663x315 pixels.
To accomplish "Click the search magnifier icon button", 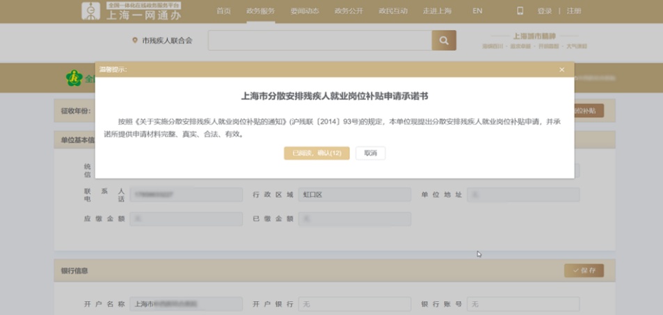I will click(x=443, y=40).
